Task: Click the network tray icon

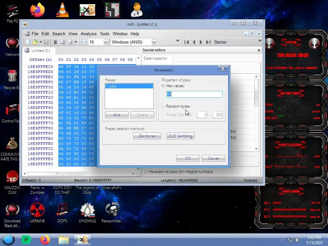Action: pos(290,240)
